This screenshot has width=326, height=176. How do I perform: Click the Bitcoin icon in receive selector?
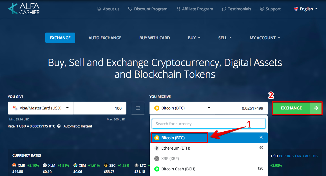click(157, 108)
